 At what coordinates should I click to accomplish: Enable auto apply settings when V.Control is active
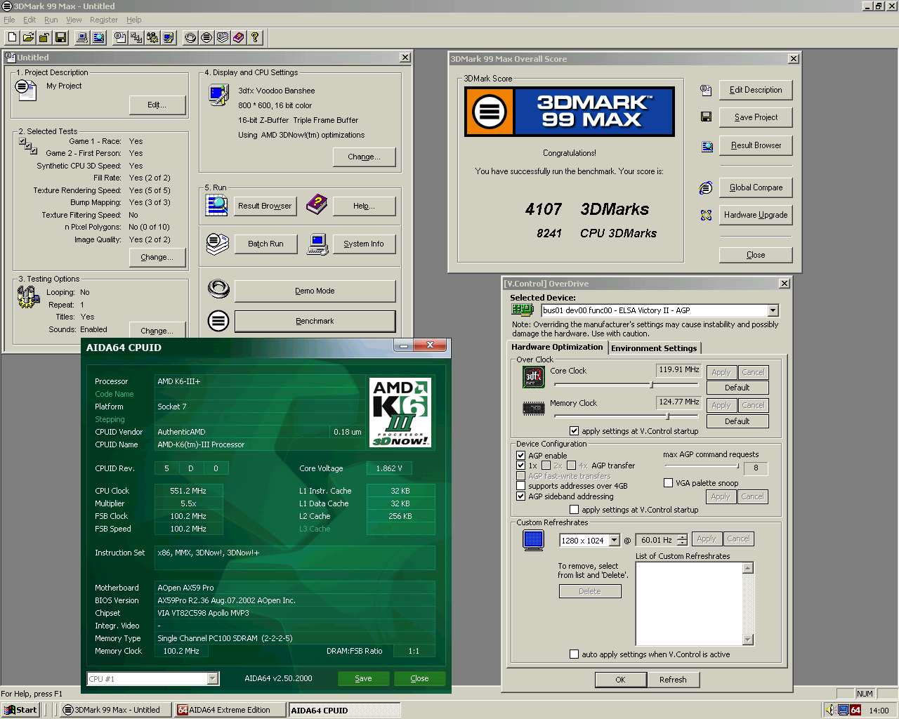click(x=575, y=654)
